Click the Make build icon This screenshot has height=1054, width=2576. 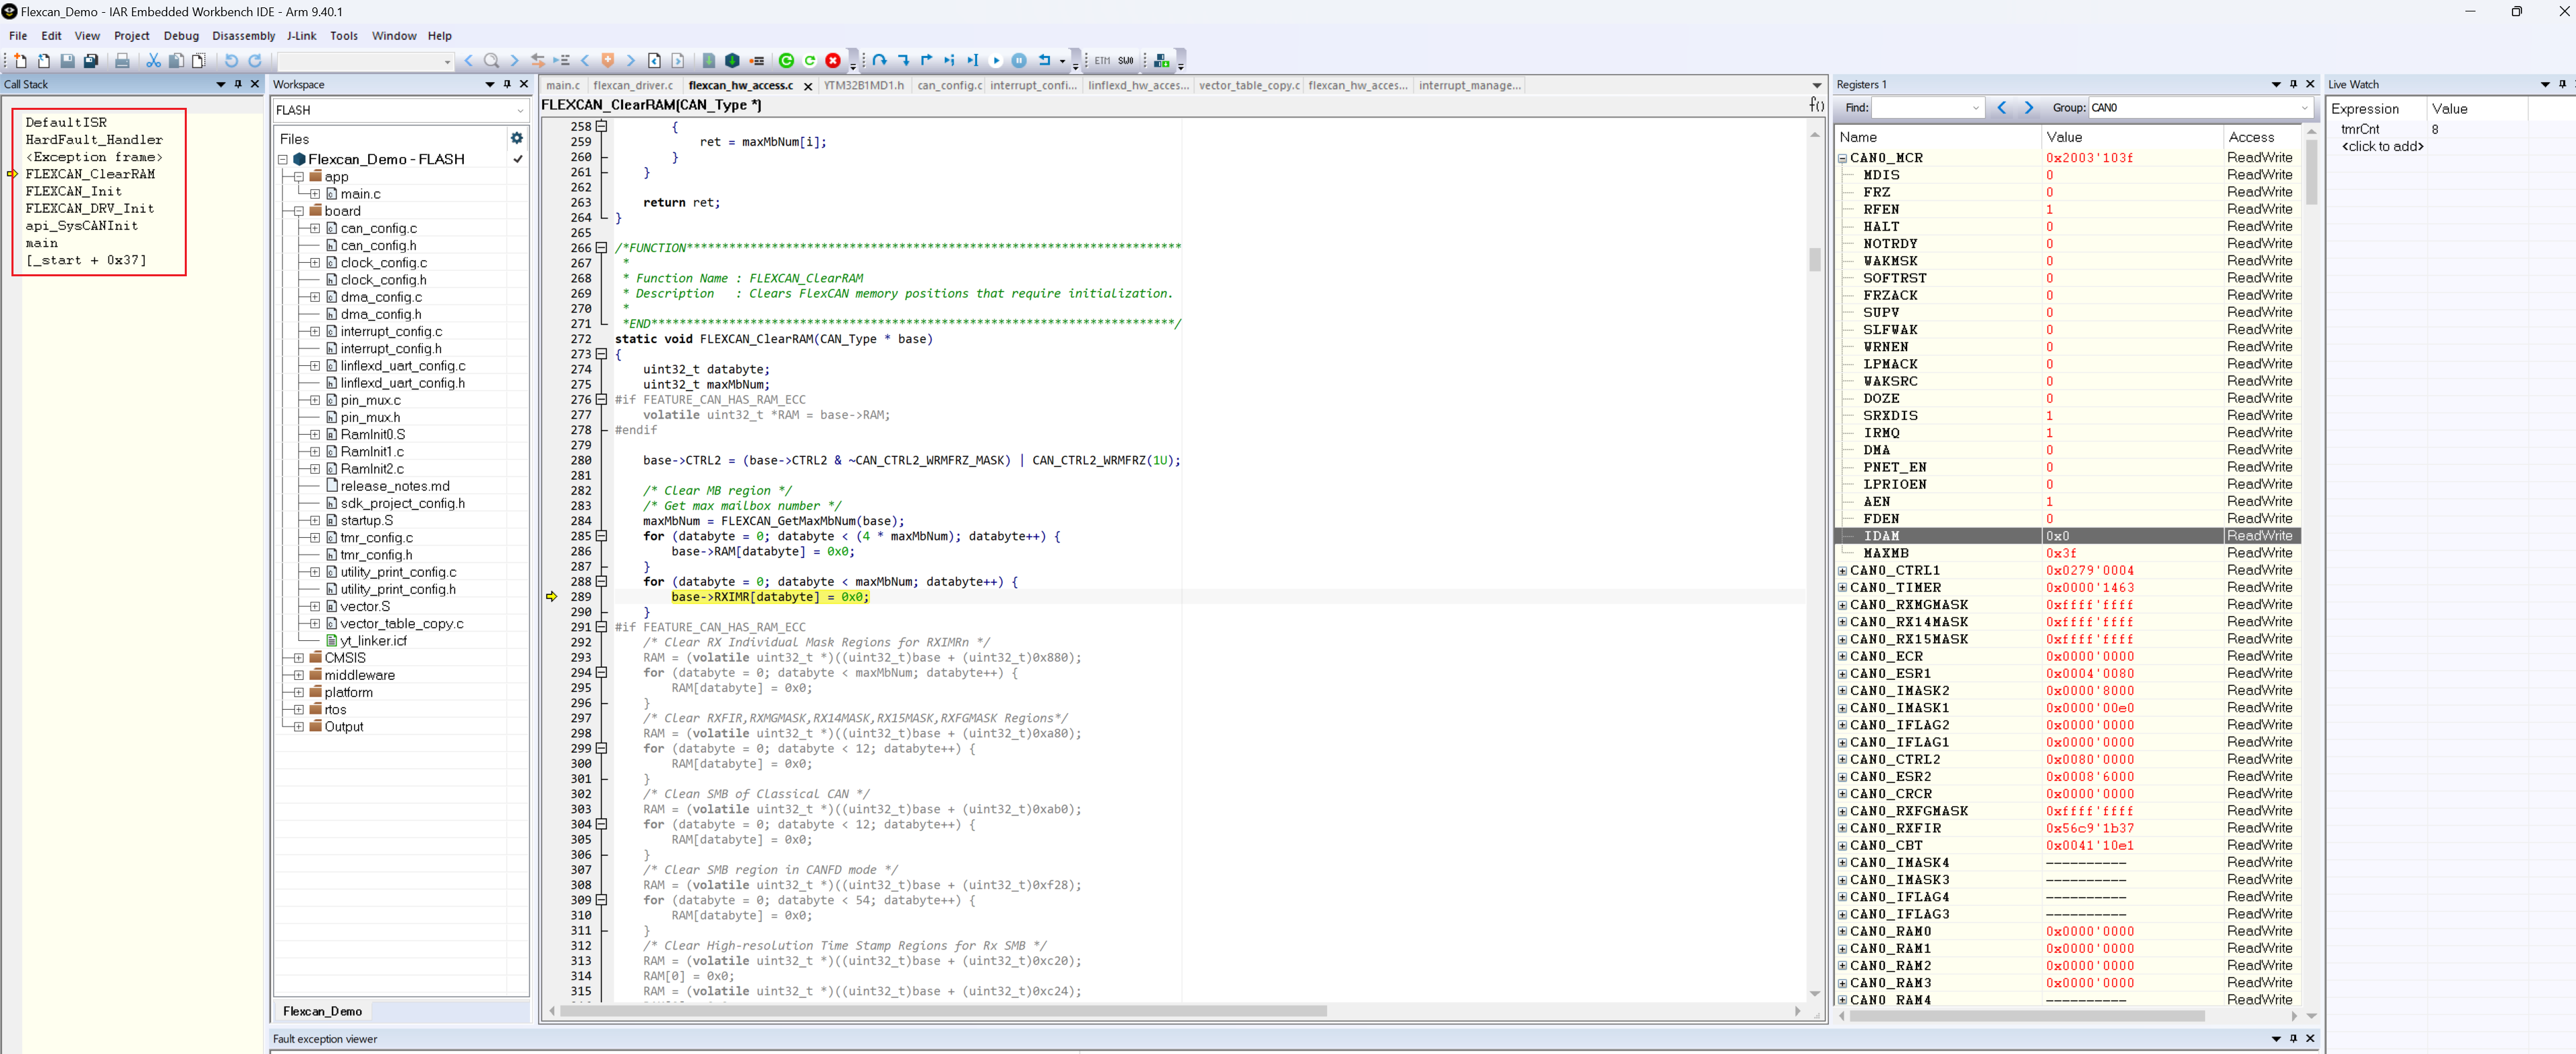(x=732, y=61)
